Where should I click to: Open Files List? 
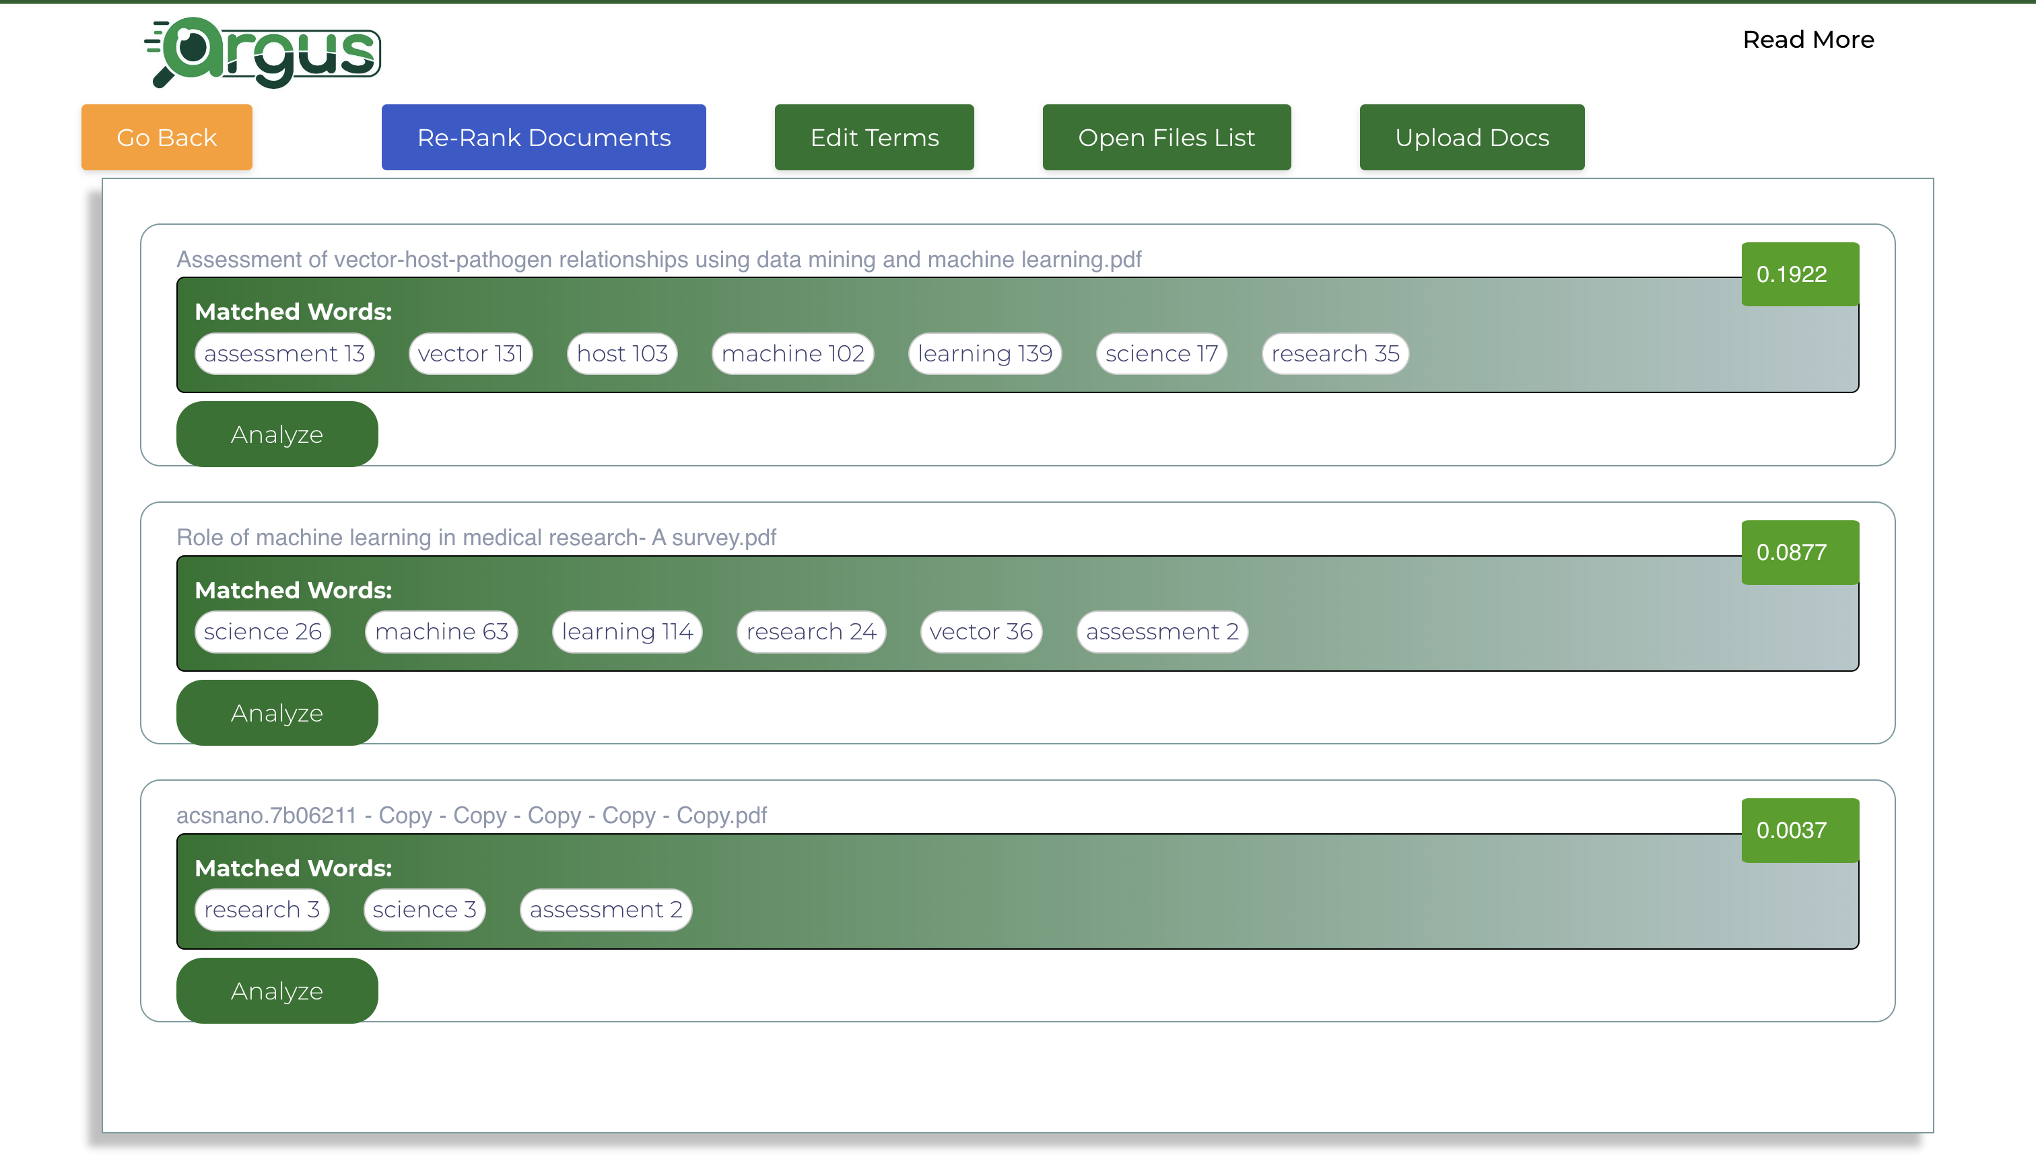pos(1167,137)
